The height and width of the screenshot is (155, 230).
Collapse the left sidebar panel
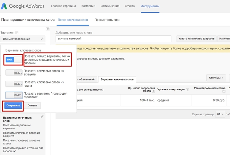click(47, 29)
